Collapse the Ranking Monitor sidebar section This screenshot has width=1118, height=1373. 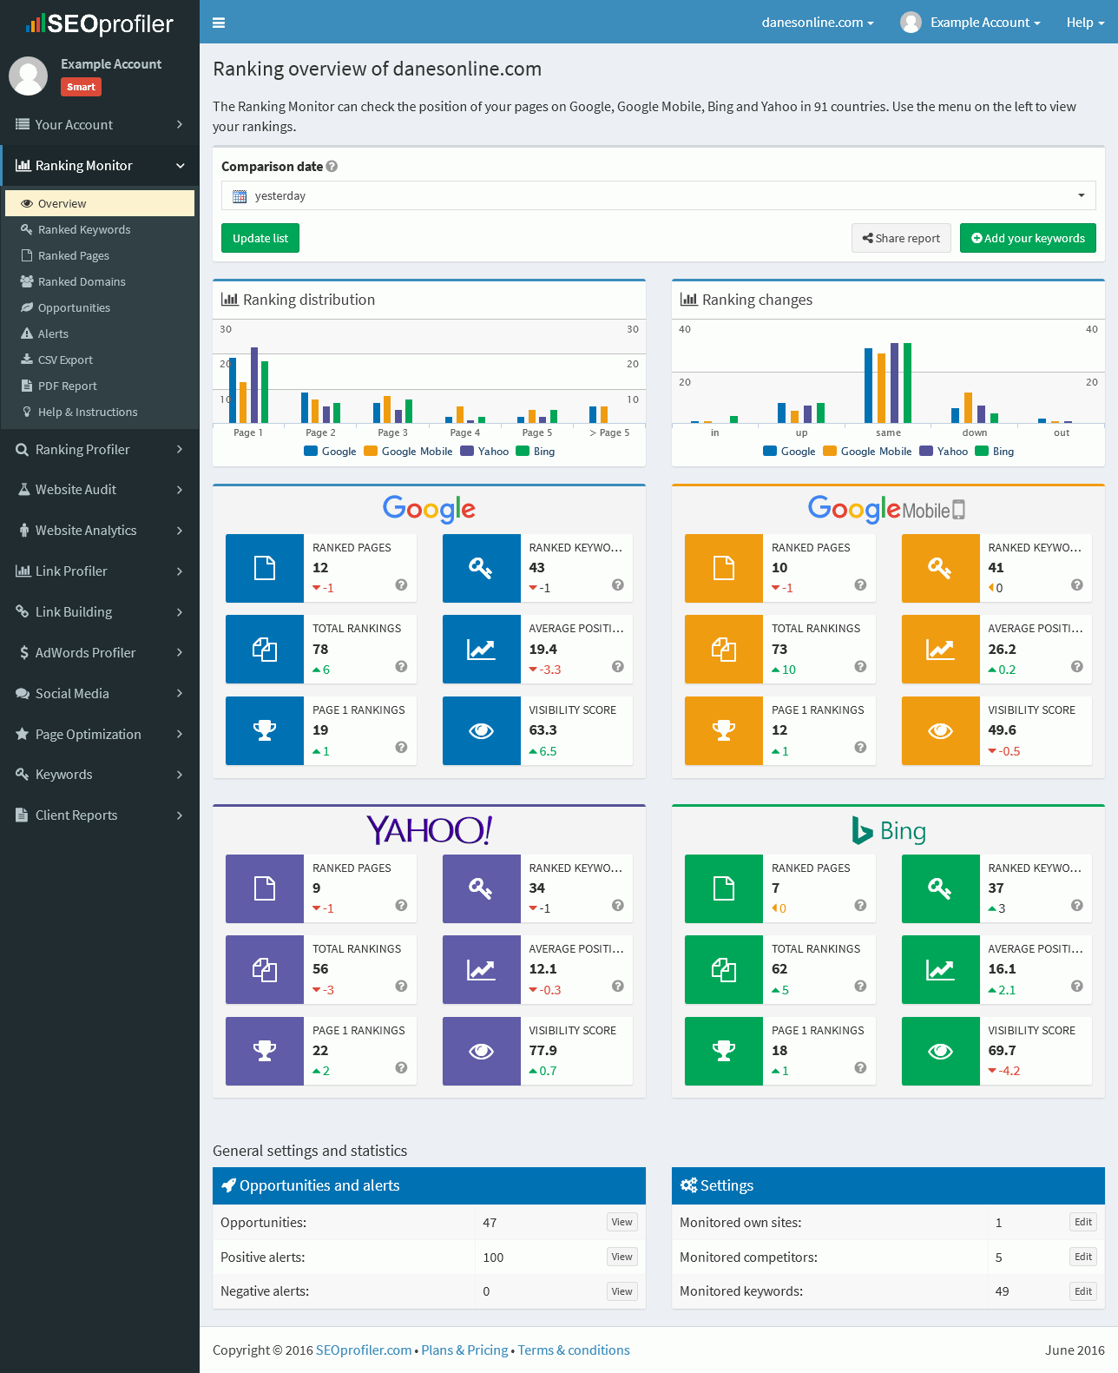coord(100,165)
